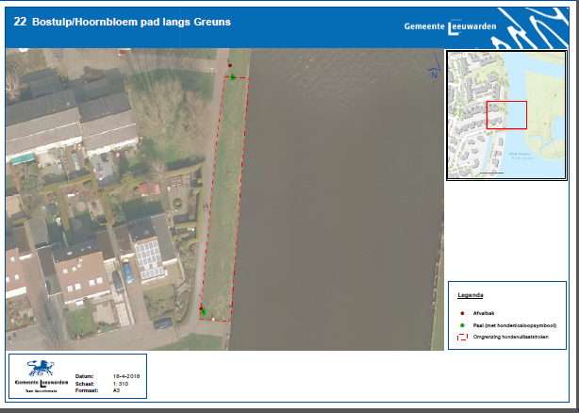Click the map number 22 in the header

(x=19, y=21)
